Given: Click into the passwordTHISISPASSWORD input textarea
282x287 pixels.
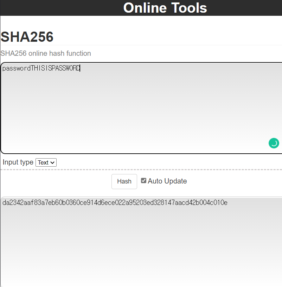Looking at the screenshot, I should pyautogui.click(x=141, y=108).
